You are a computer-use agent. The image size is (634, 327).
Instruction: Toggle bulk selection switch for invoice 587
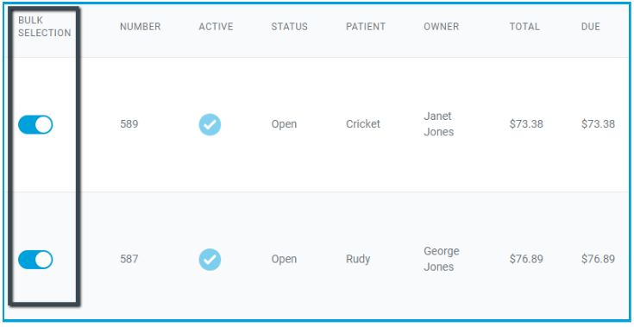[35, 260]
